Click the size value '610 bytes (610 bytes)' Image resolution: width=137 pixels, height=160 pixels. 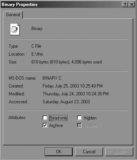[x=50, y=62]
